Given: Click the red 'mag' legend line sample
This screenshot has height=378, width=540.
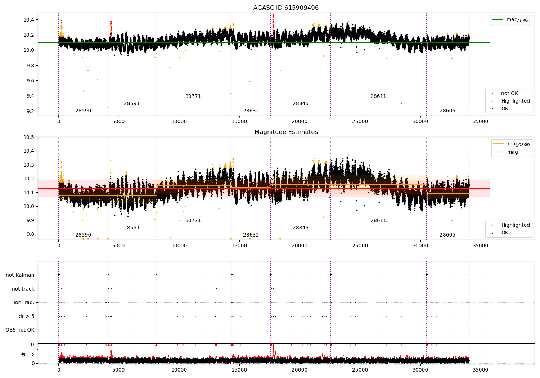Looking at the screenshot, I should click(498, 152).
